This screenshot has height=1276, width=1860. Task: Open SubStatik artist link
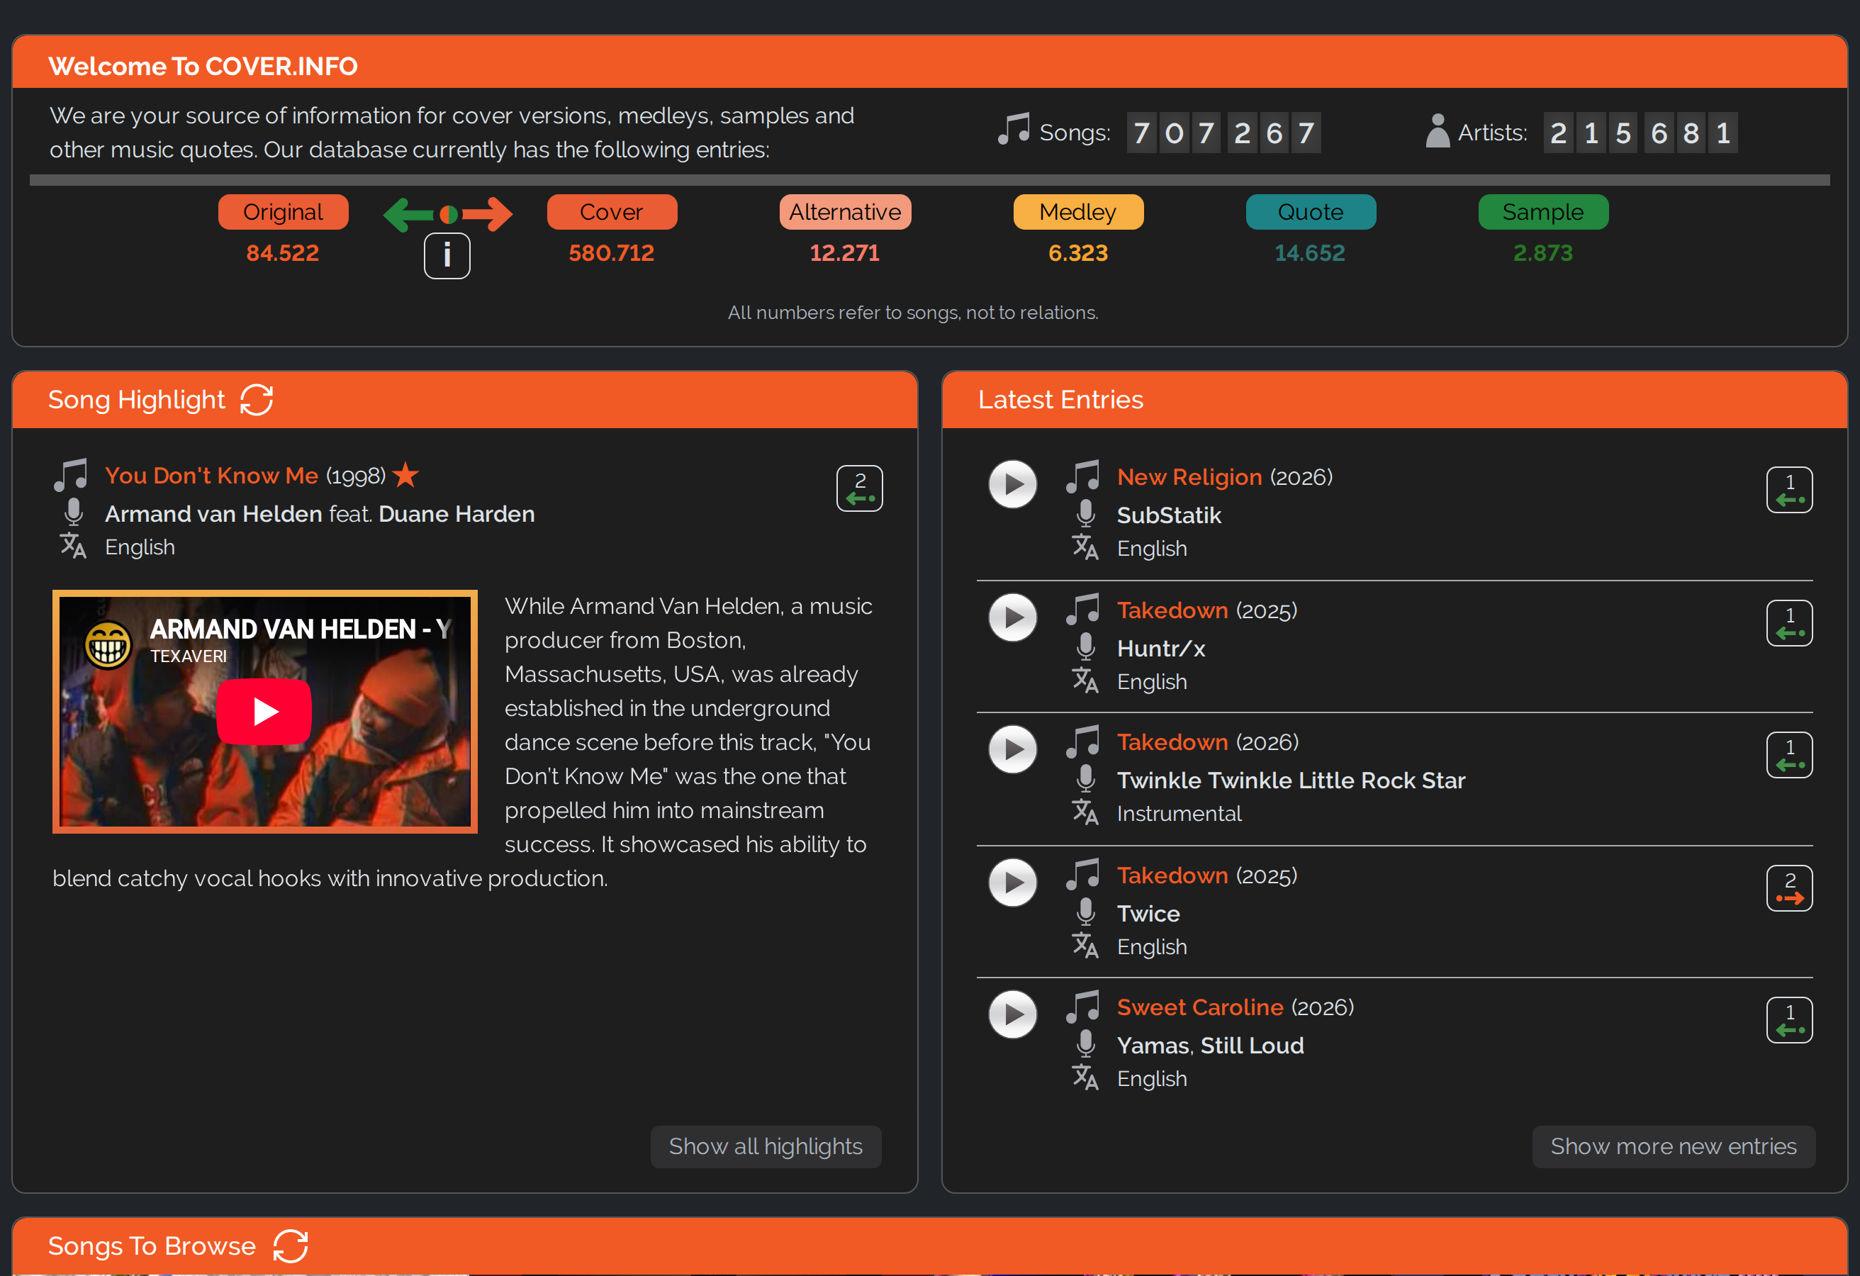[x=1168, y=515]
